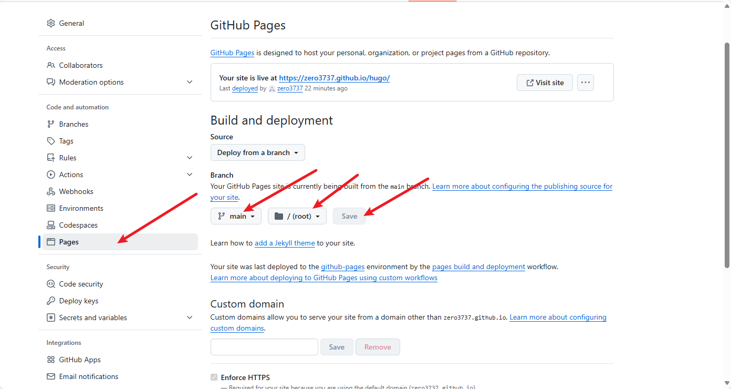Open Learn more about custom workflows link

click(324, 278)
